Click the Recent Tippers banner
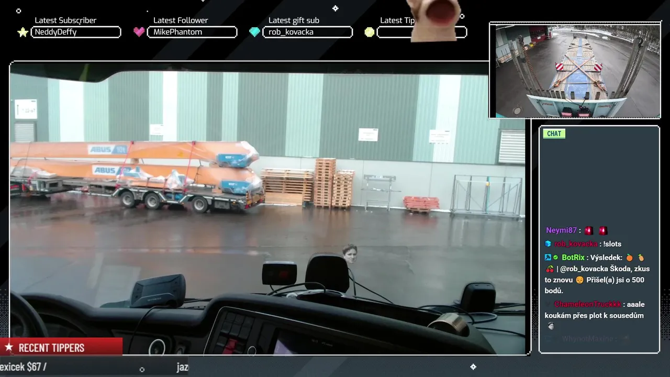This screenshot has width=670, height=377. pos(61,347)
